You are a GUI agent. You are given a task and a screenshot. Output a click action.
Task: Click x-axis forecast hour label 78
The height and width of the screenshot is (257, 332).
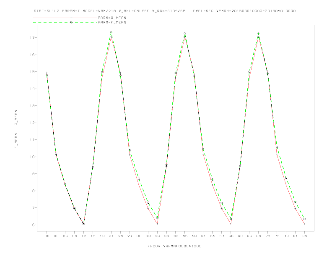coord(286,236)
